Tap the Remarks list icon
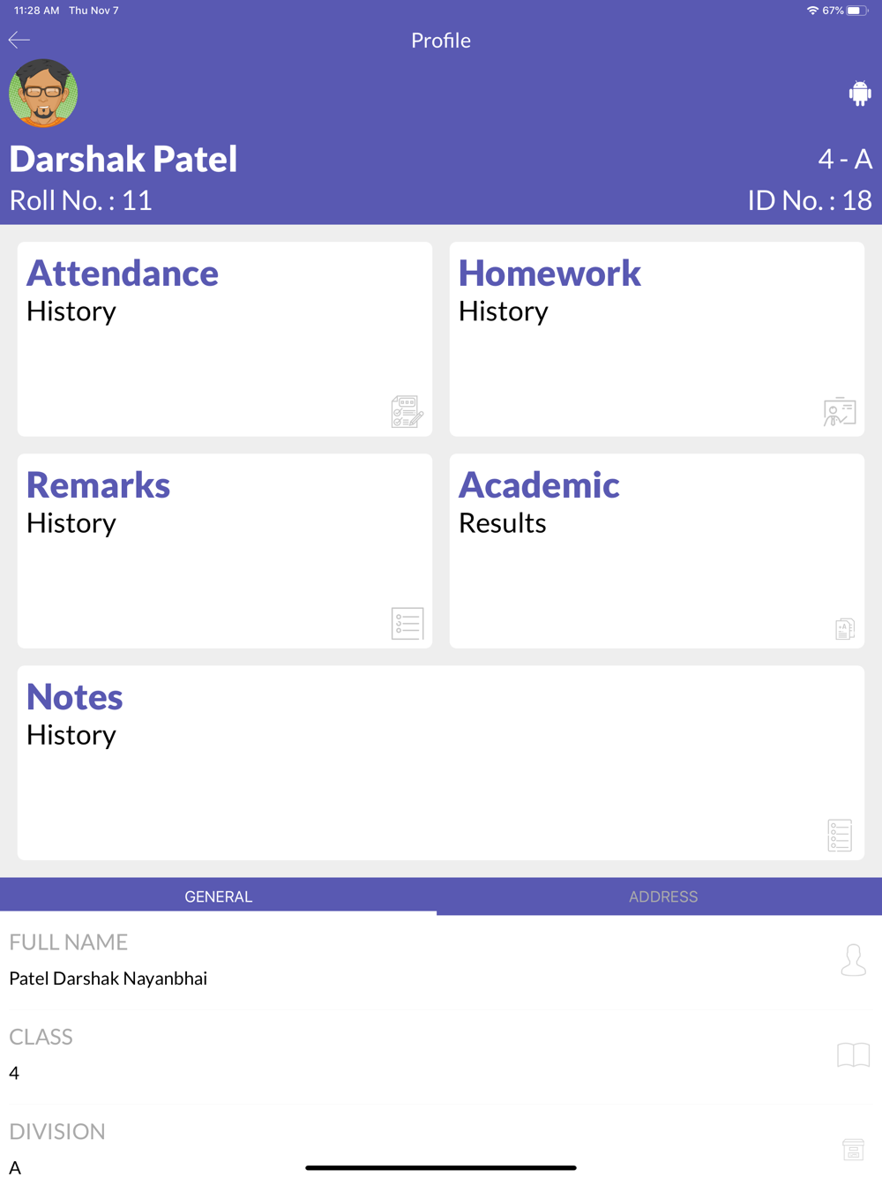 [x=407, y=624]
